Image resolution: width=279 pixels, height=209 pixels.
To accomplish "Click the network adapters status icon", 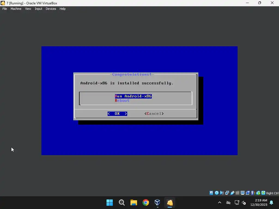I will click(x=227, y=193).
